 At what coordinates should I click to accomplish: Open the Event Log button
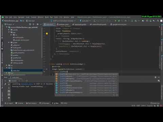click(x=155, y=103)
